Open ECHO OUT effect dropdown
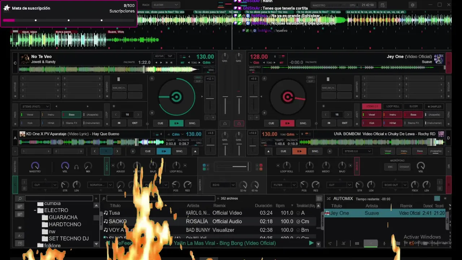462x260 pixels. click(x=395, y=185)
